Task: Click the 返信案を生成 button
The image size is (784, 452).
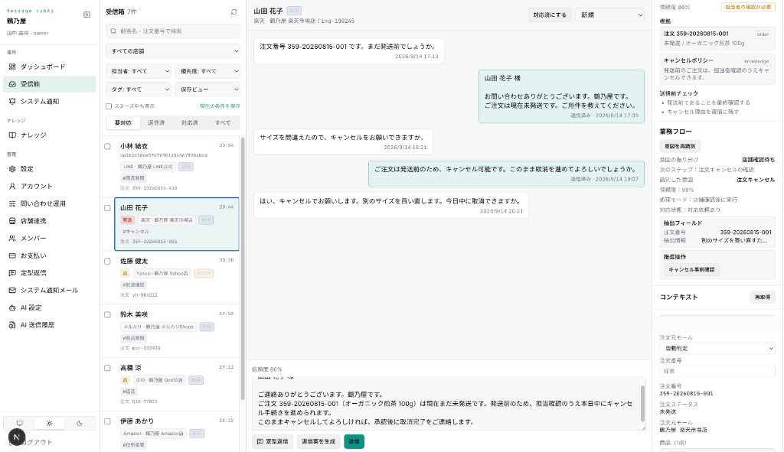Action: point(318,441)
